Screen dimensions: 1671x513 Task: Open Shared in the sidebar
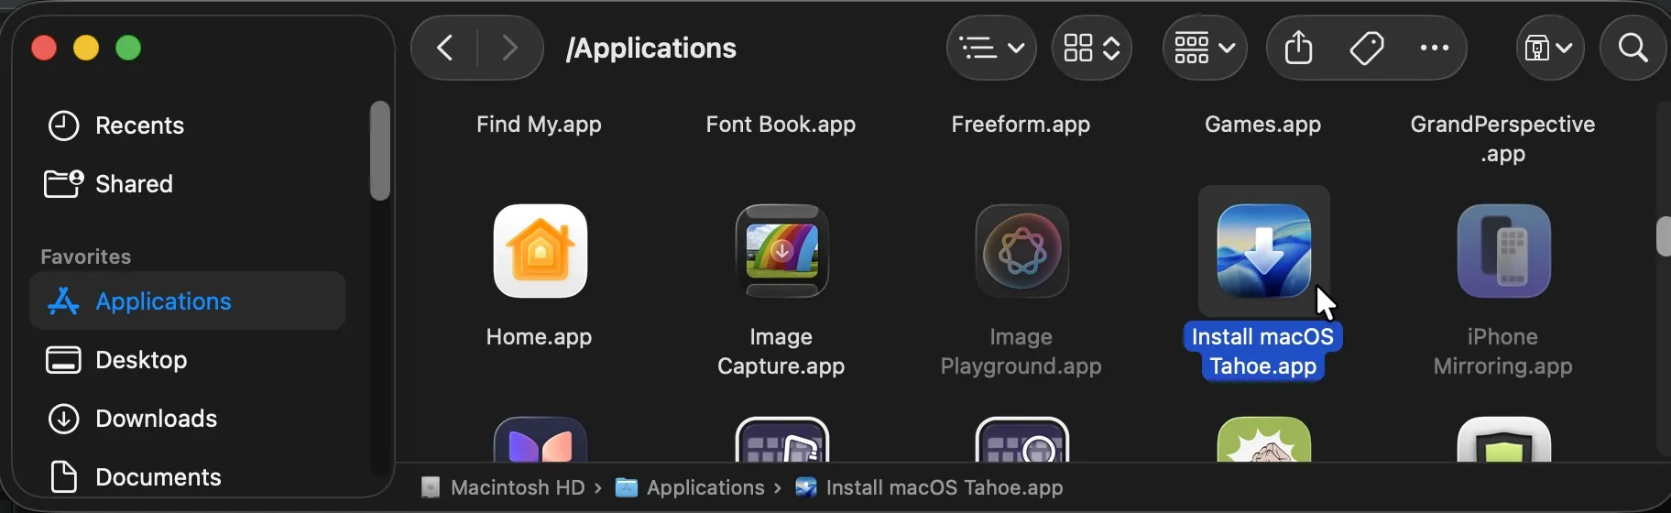[134, 184]
